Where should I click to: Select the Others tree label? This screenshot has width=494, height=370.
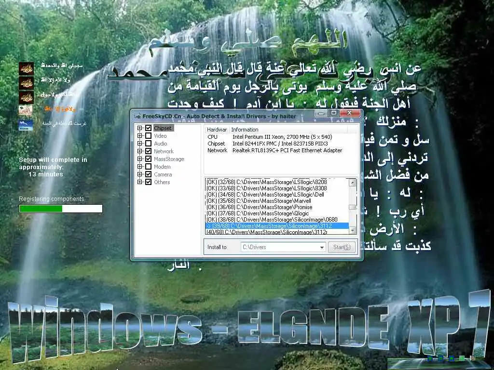coord(162,182)
